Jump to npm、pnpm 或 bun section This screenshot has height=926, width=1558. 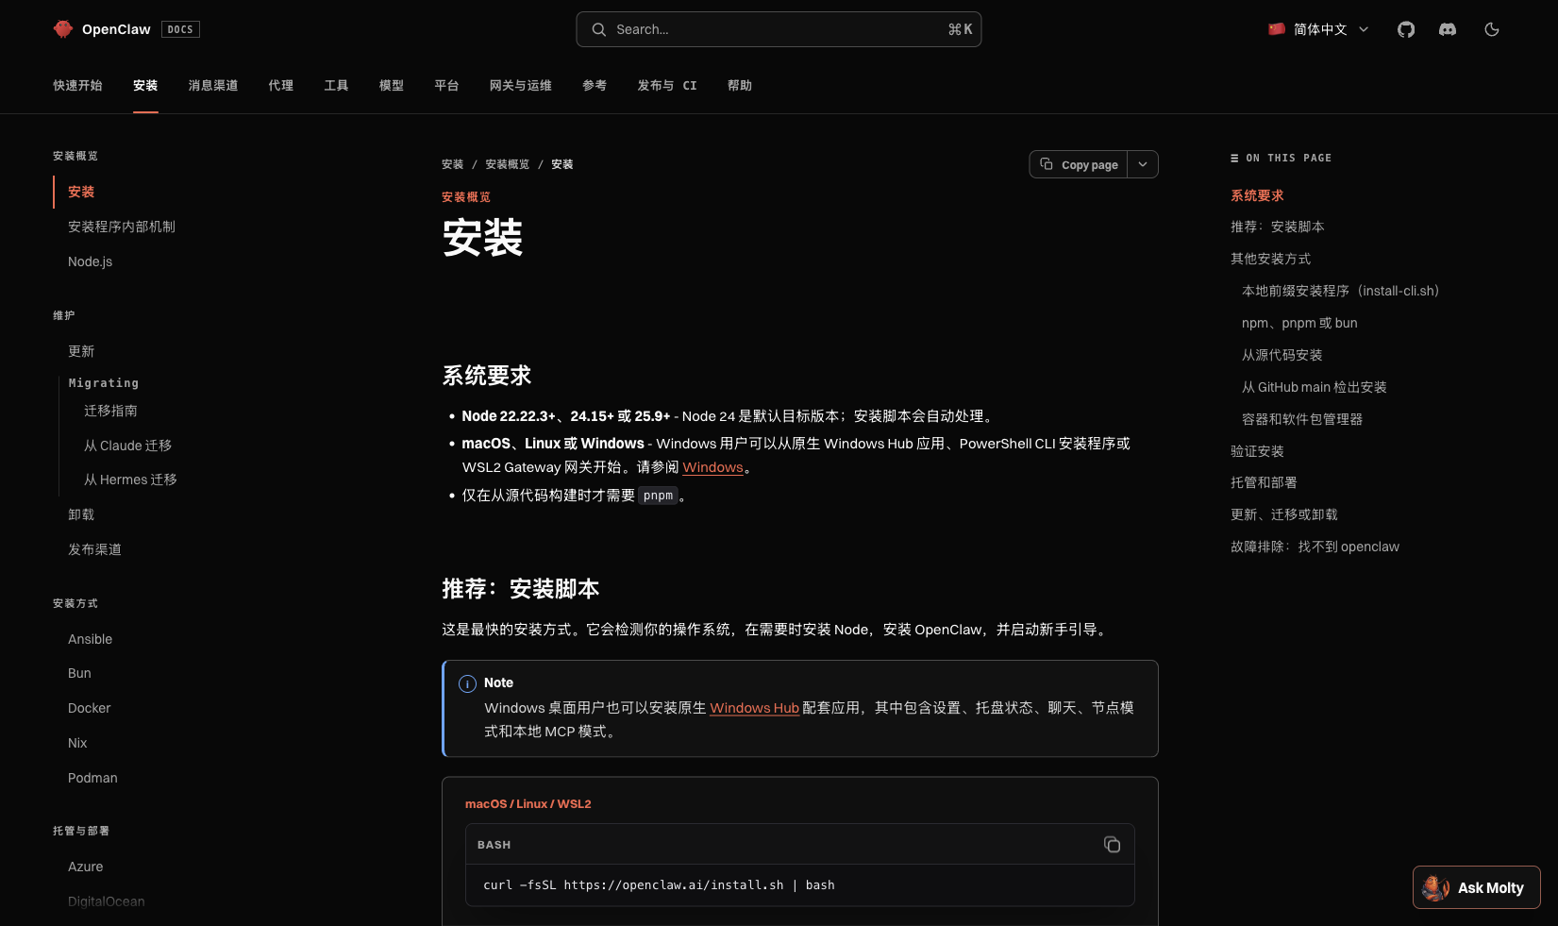tap(1299, 323)
